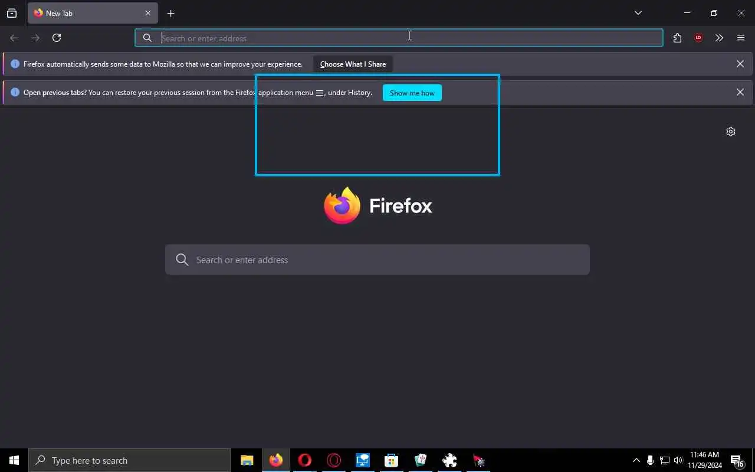Focus the top address bar field
This screenshot has width=755, height=472.
coord(399,38)
